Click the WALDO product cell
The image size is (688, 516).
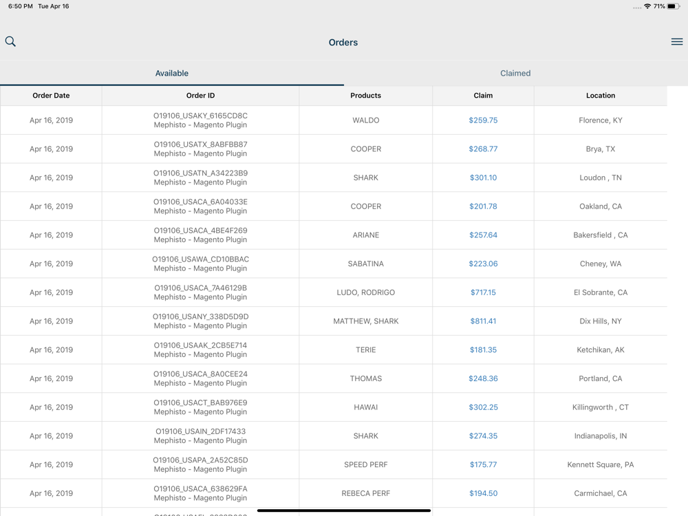pos(366,120)
